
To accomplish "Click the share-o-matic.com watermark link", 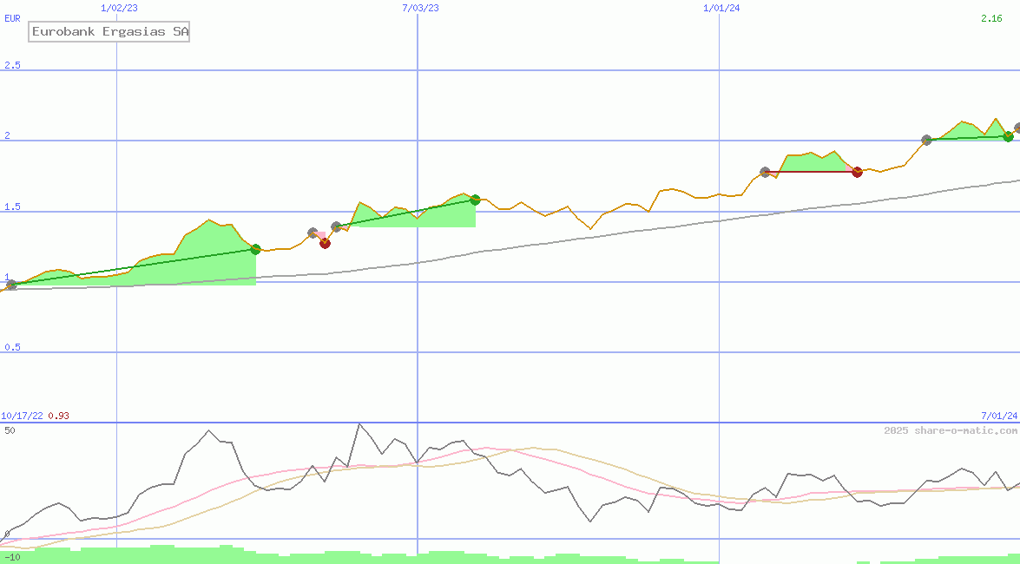I will point(951,430).
